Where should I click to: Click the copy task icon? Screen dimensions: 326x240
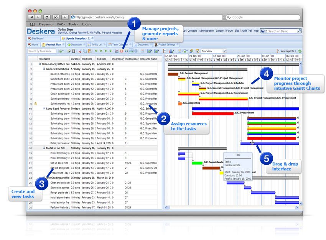click(x=85, y=51)
